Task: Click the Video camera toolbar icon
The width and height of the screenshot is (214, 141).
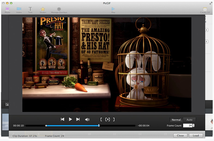Action: (19, 9)
